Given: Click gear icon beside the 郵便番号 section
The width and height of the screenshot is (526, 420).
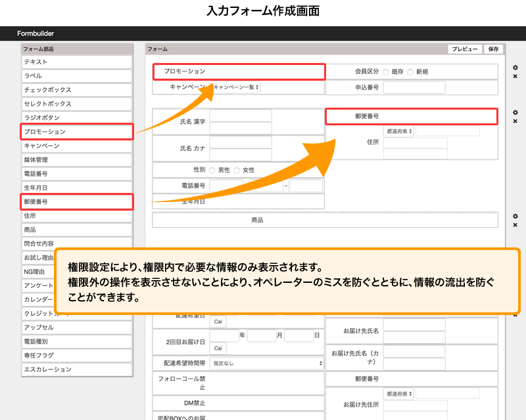Looking at the screenshot, I should click(515, 113).
